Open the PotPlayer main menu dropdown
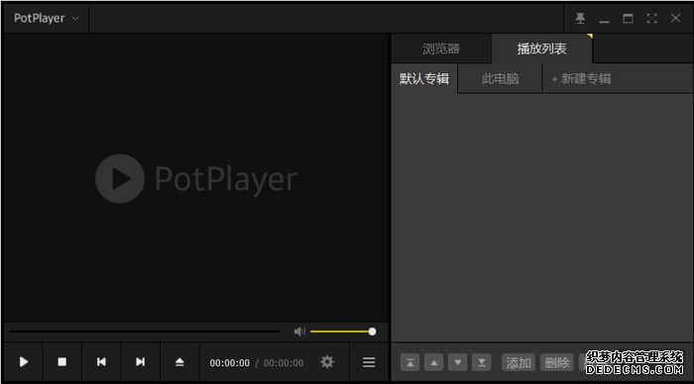The height and width of the screenshot is (384, 694). (x=46, y=18)
